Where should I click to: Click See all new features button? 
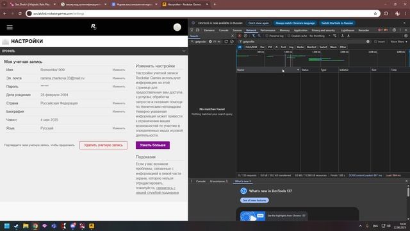[254, 200]
